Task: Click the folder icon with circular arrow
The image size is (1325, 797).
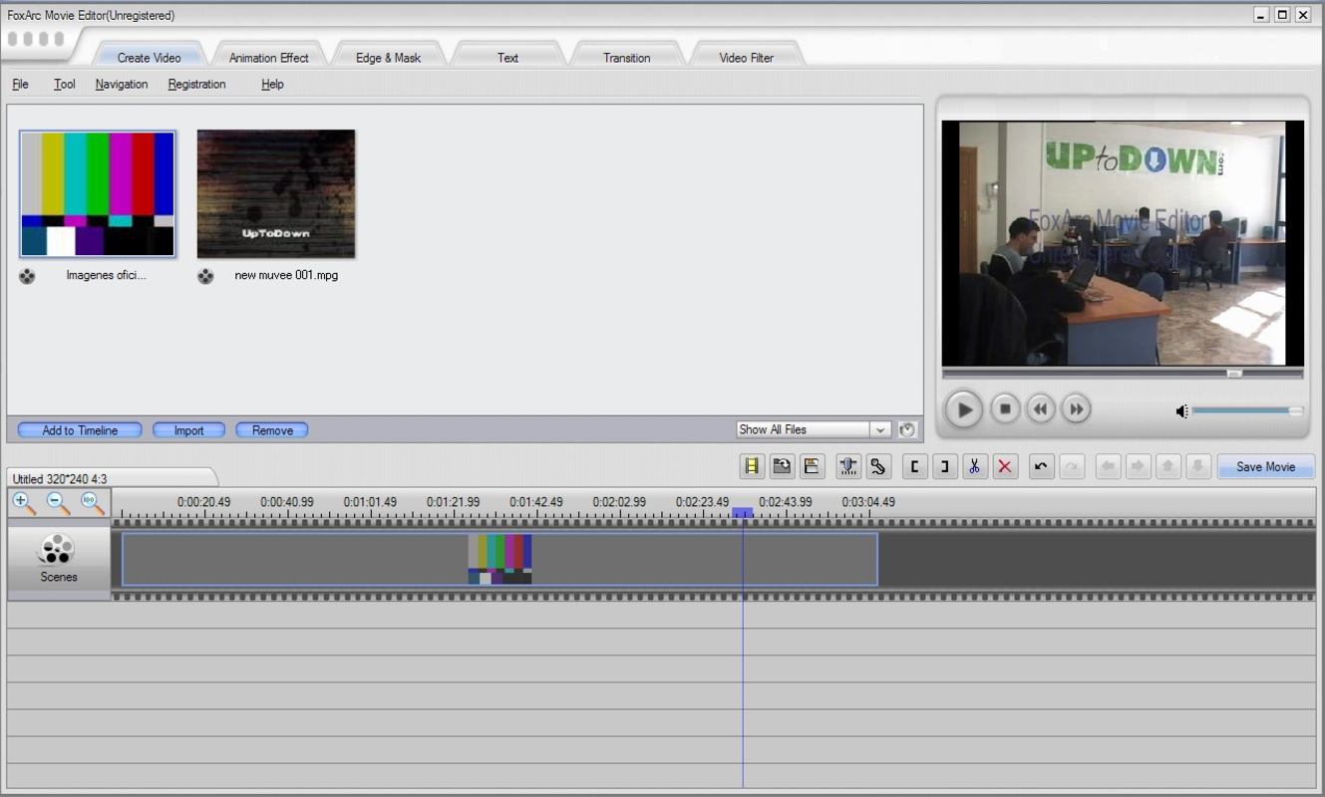Action: (783, 466)
